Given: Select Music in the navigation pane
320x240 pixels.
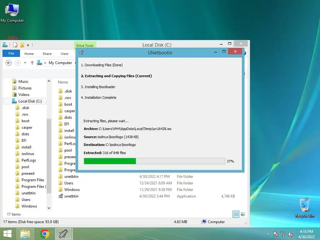Looking at the screenshot, I should coord(23,82).
